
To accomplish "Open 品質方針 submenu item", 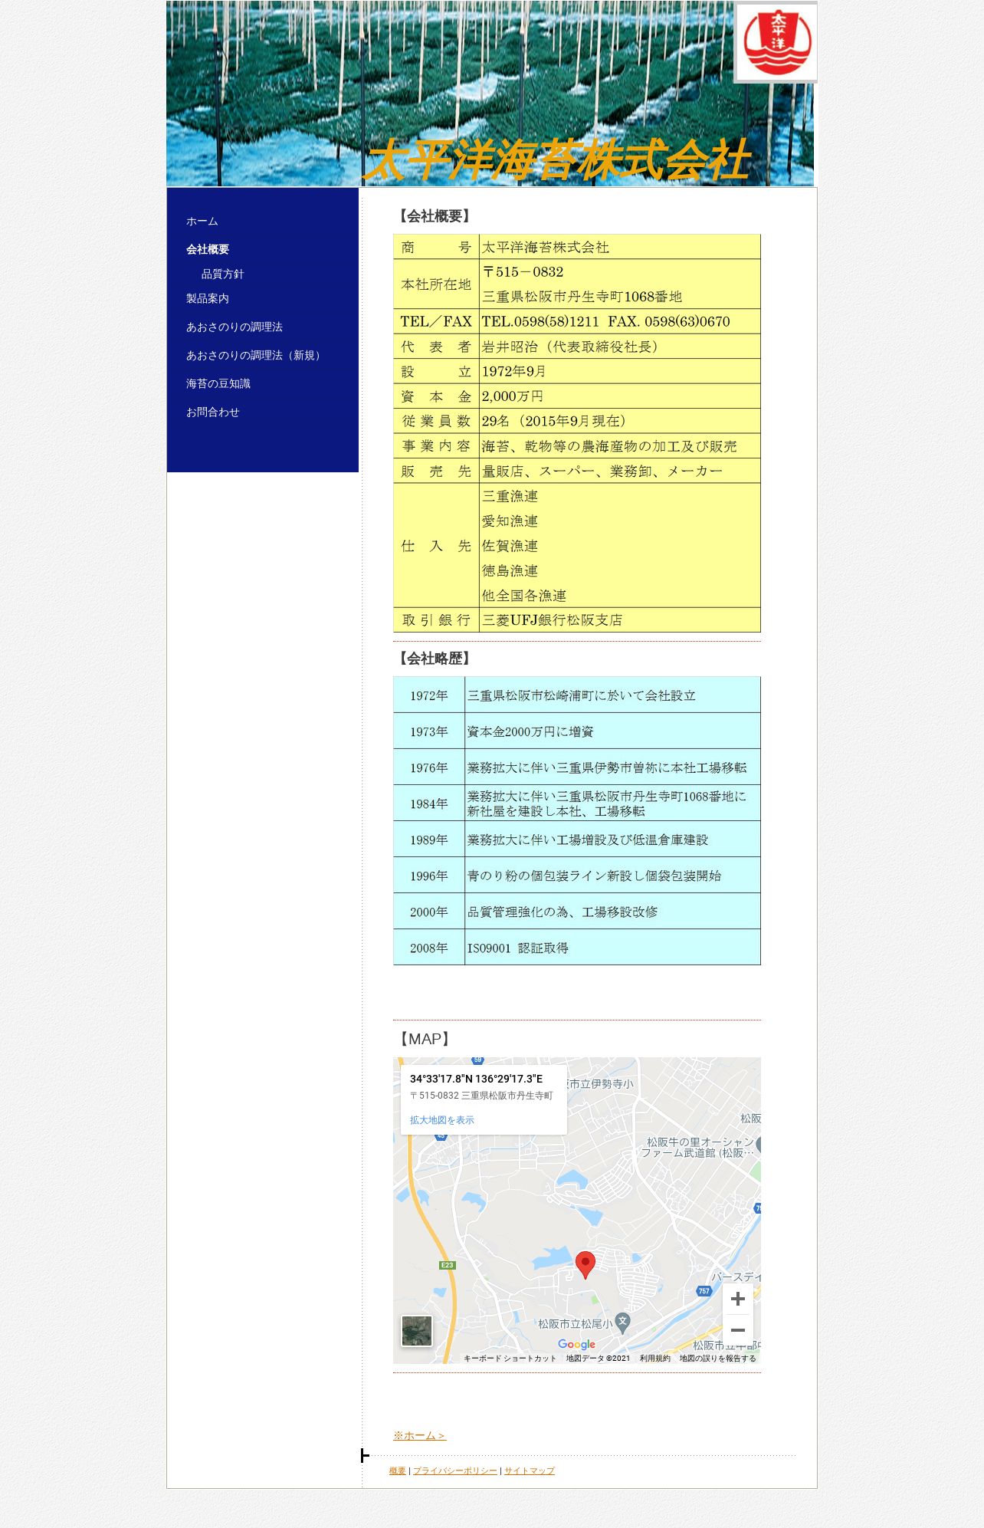I will point(223,274).
